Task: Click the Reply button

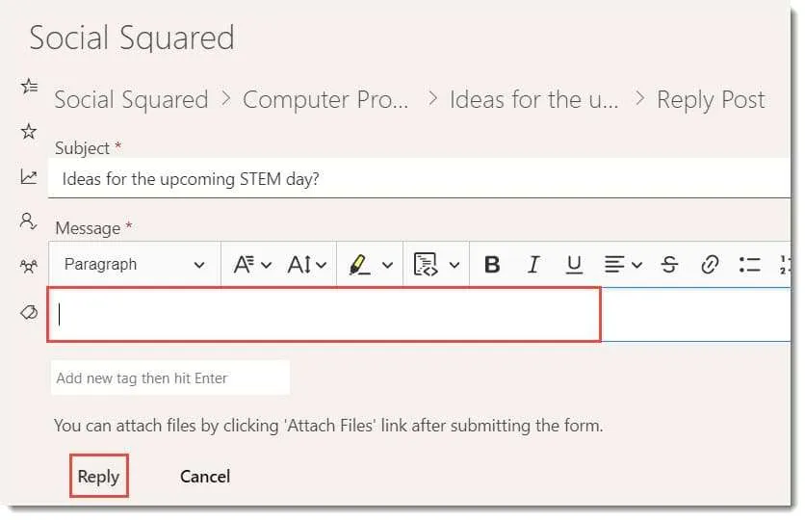Action: point(98,477)
